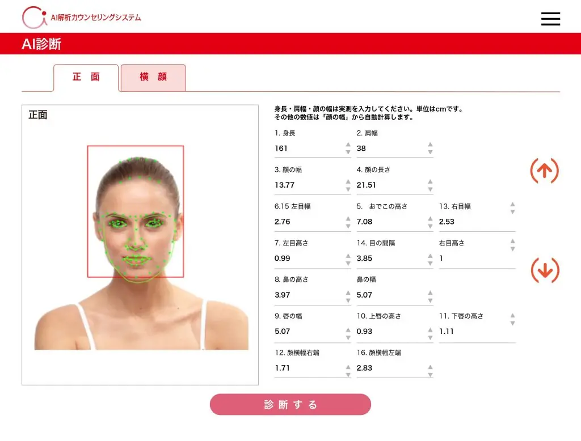Image resolution: width=581 pixels, height=441 pixels.
Task: Click the AI解析カウンセリングシステム logo
Action: click(x=82, y=18)
